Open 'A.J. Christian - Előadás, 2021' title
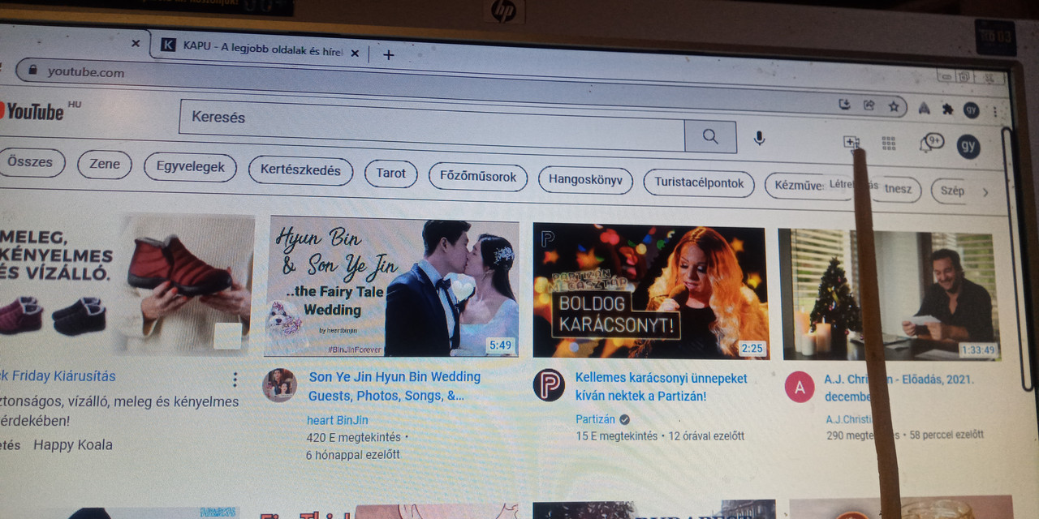1039x519 pixels. (x=899, y=388)
